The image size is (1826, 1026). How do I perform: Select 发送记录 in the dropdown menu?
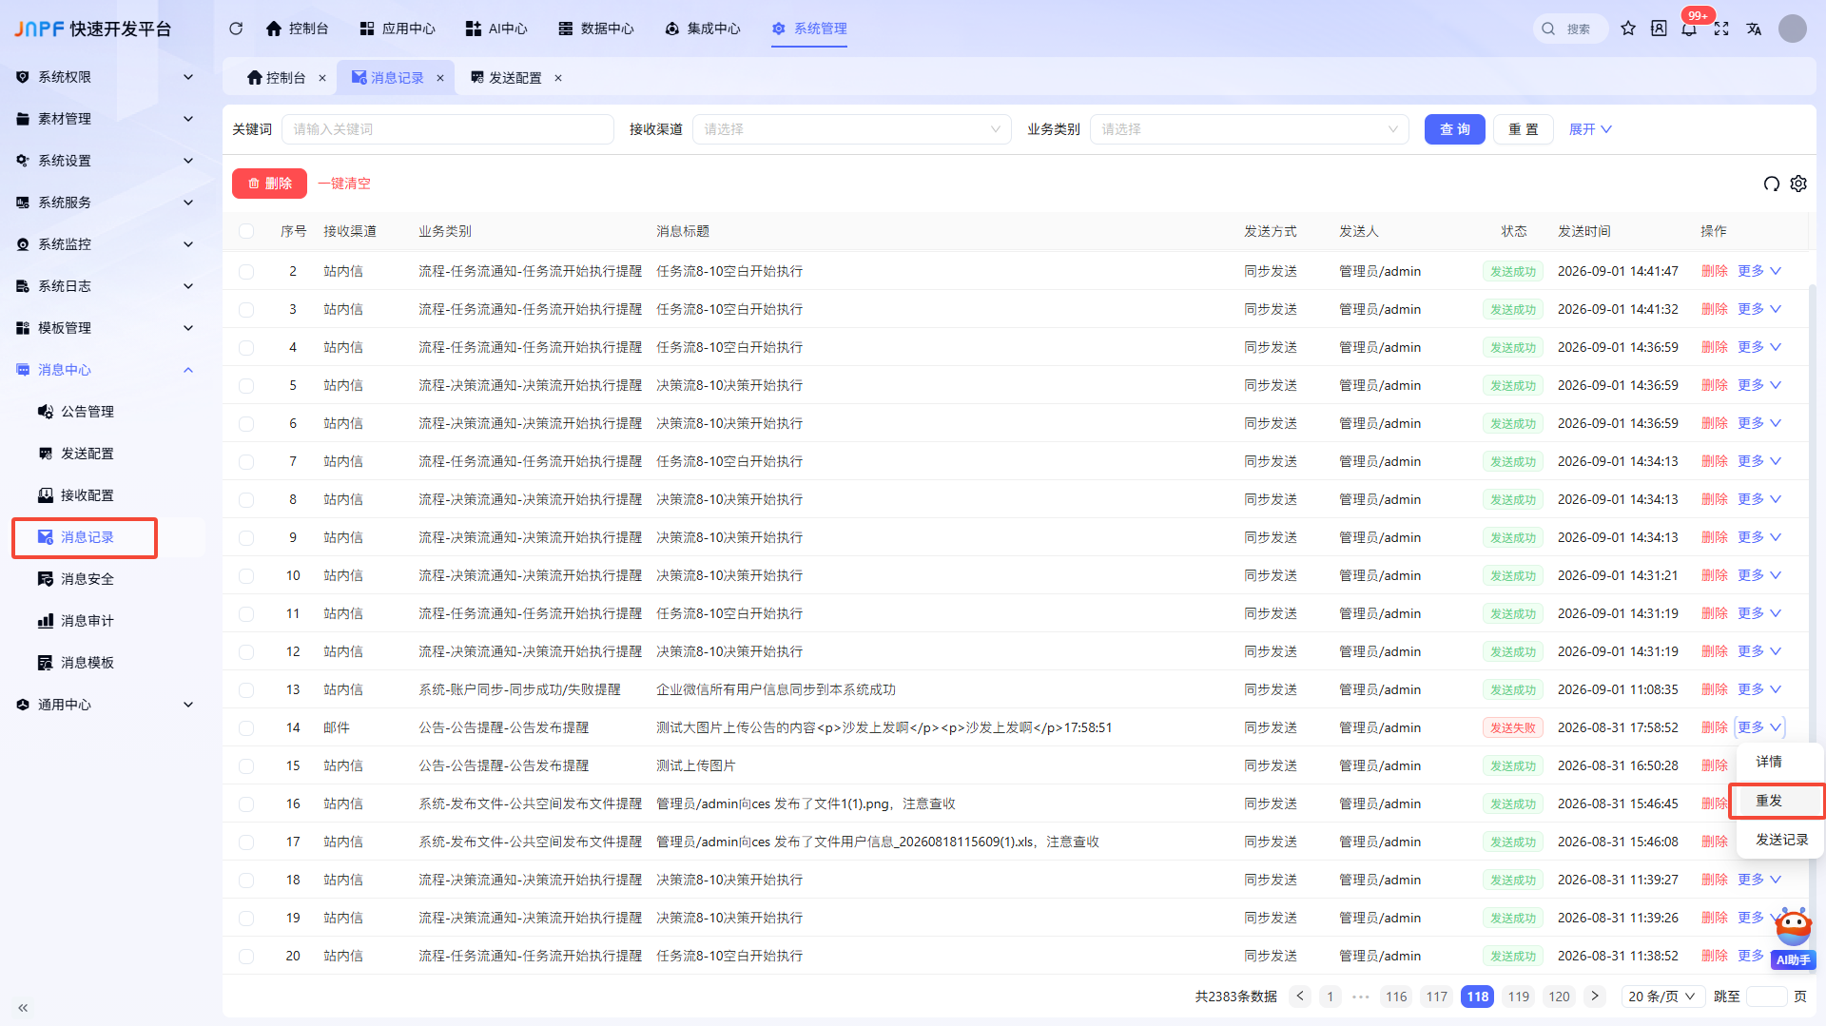1780,840
